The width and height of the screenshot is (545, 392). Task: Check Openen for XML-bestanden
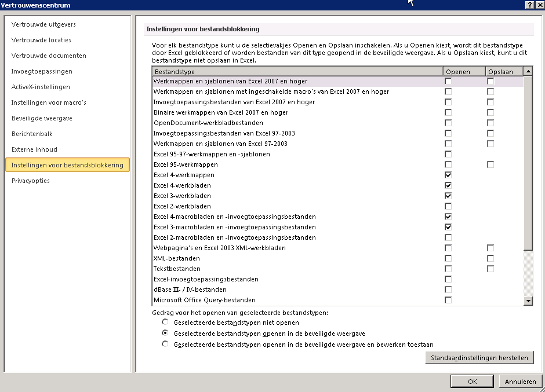tap(448, 258)
